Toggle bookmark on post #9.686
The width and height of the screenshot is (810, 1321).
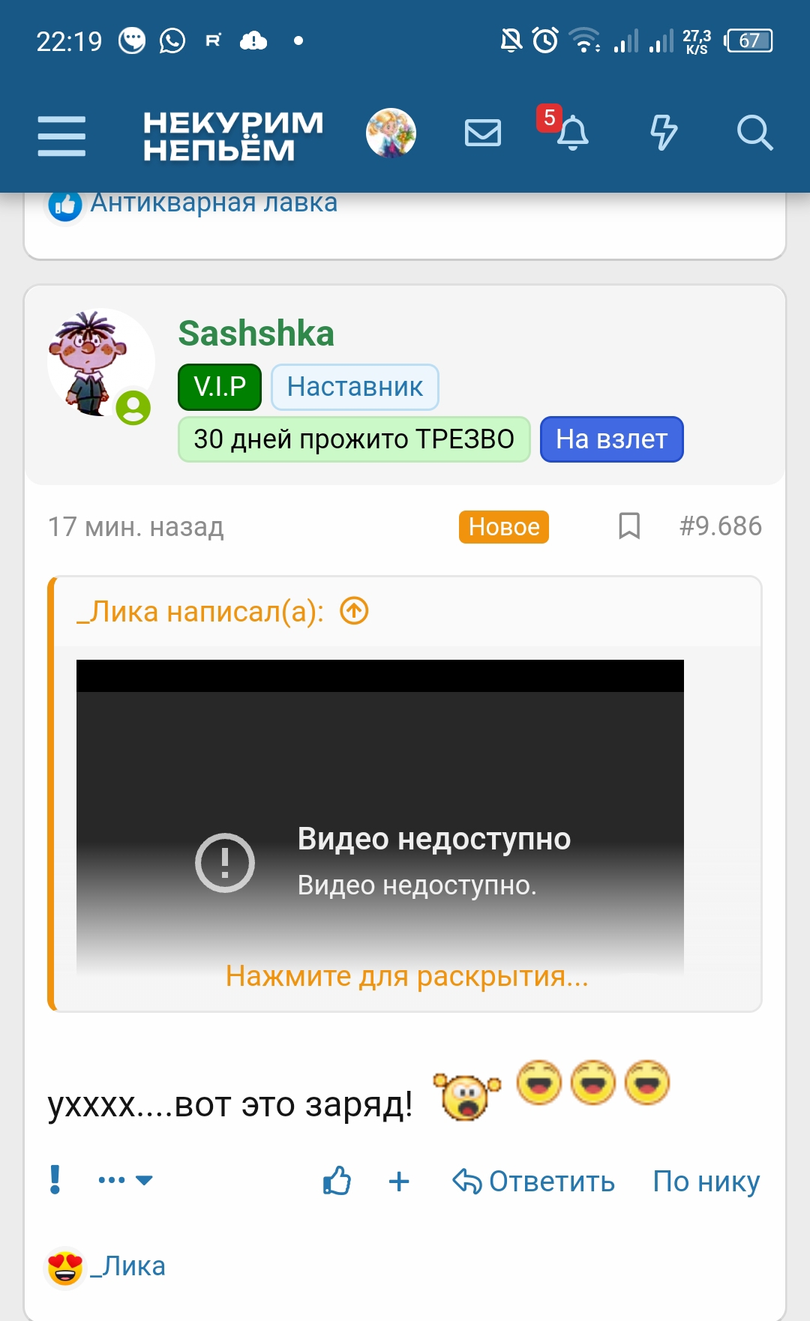pos(629,526)
